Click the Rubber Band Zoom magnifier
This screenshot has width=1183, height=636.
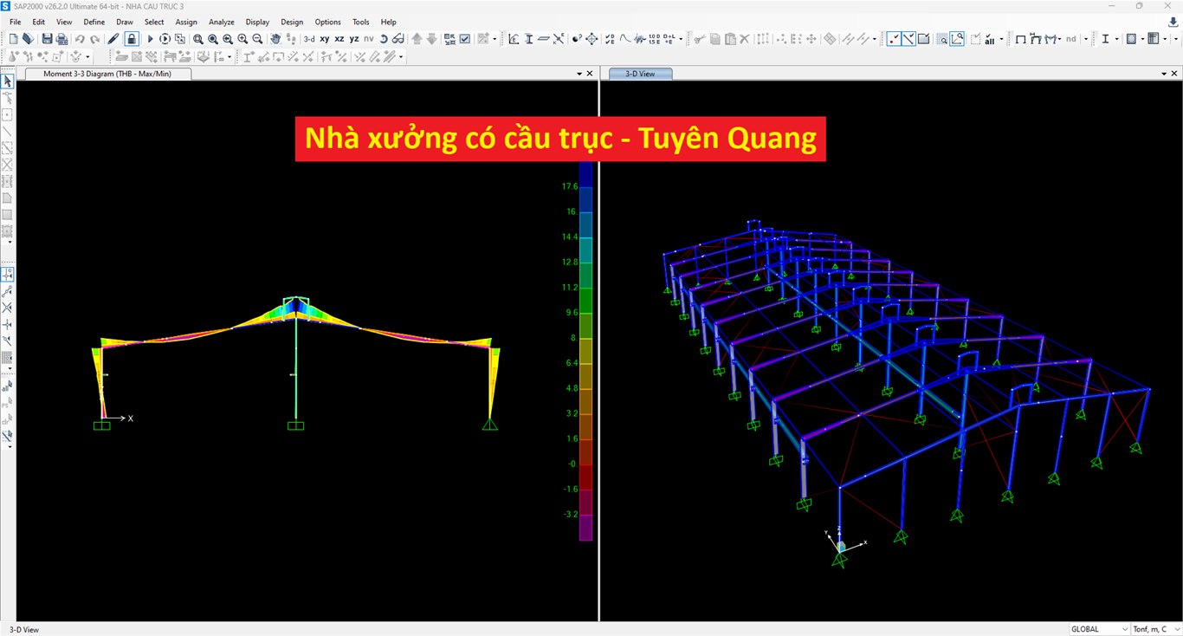[198, 39]
